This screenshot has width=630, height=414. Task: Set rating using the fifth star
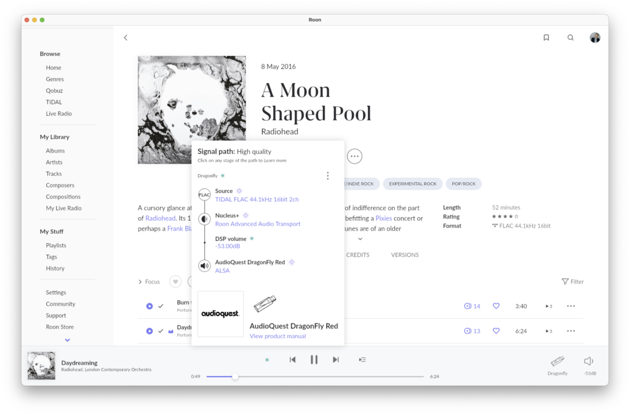tap(516, 217)
